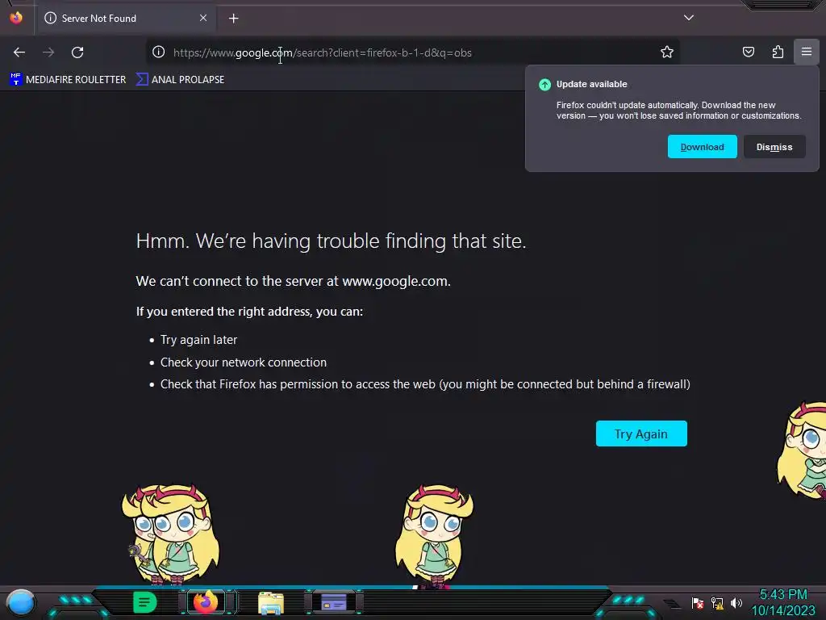Bookmark this page with the star icon
The image size is (826, 620).
click(x=667, y=52)
